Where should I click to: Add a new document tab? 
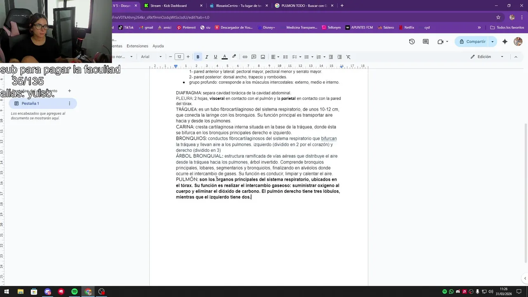tap(69, 91)
